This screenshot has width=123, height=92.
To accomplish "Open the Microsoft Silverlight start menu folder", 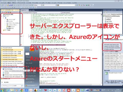I will [x=8, y=50].
